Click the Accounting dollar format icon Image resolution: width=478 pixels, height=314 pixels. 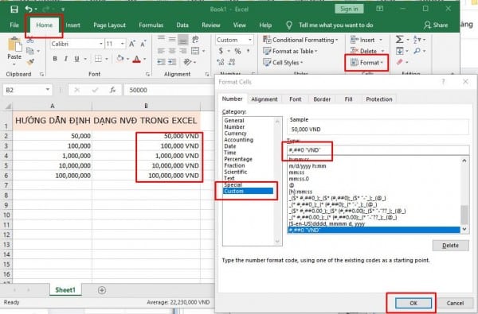[221, 51]
